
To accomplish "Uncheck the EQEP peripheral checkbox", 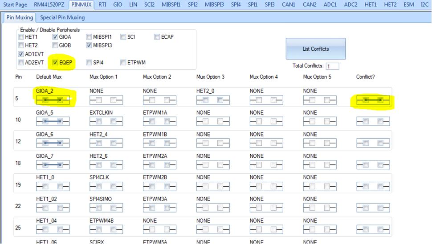I will point(55,62).
